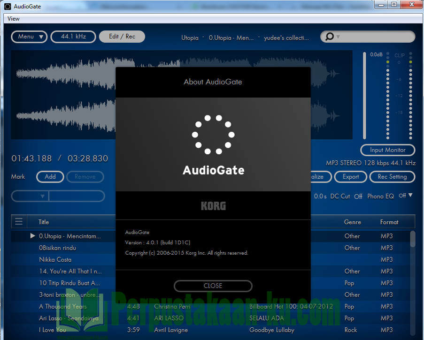
Task: Click the 01:43.188 current time display
Action: (x=31, y=158)
